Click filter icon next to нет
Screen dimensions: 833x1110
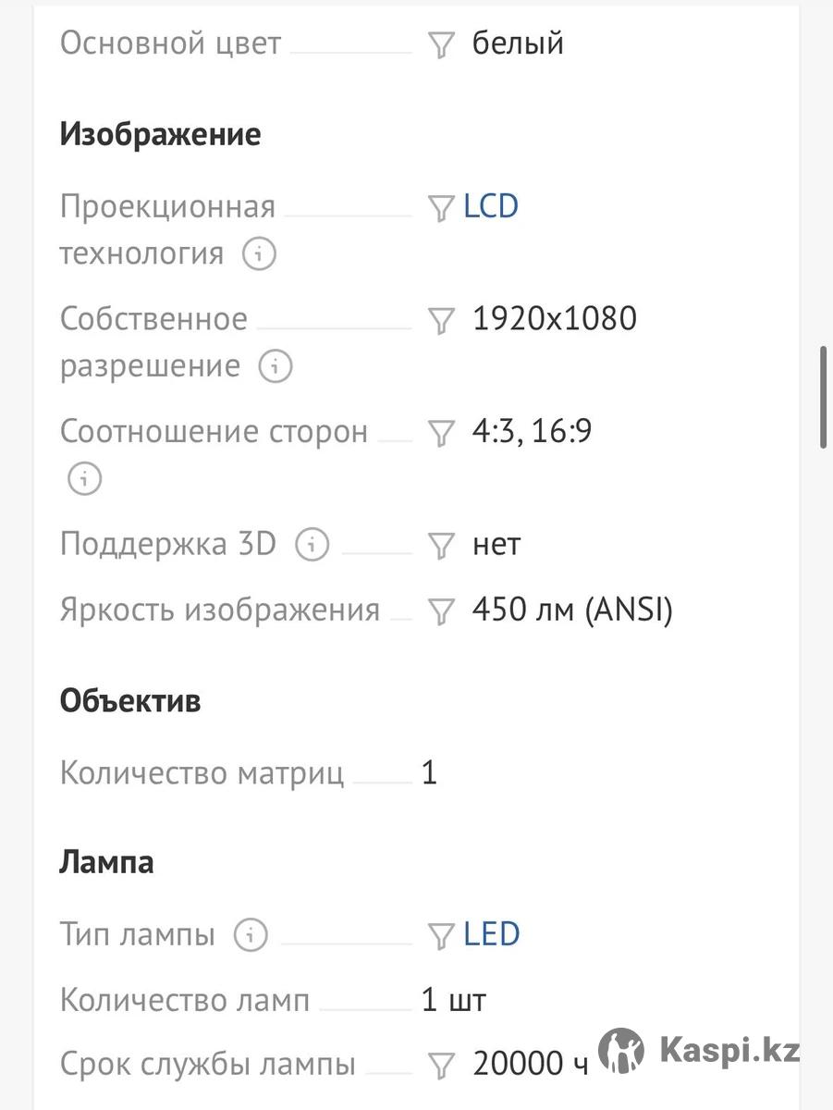point(441,546)
